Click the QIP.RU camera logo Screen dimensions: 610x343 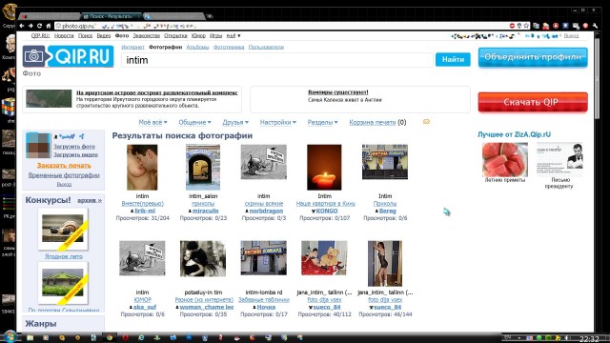tap(68, 56)
